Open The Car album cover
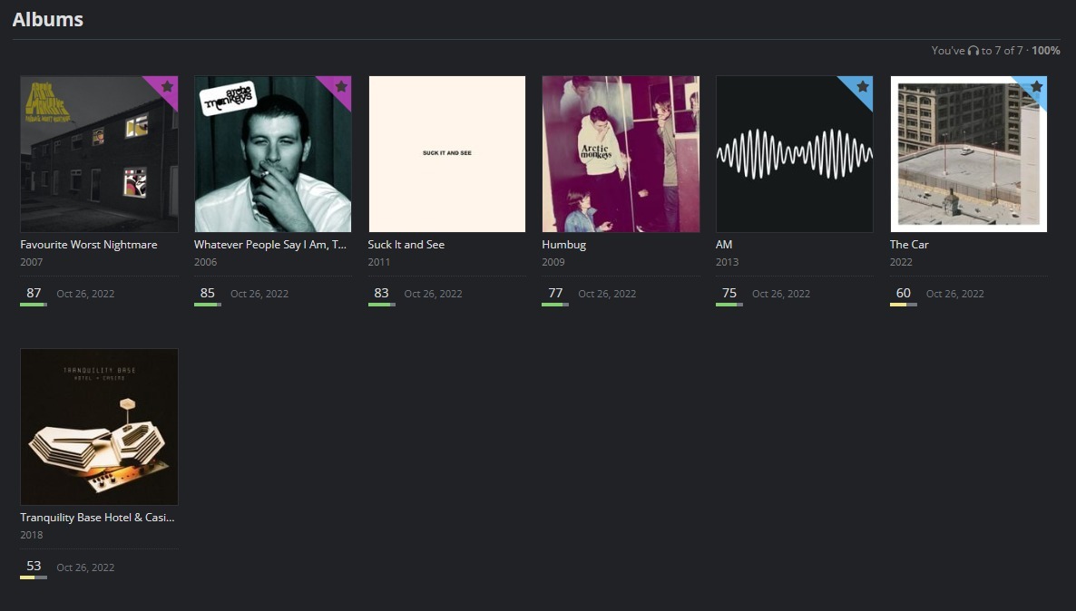The width and height of the screenshot is (1076, 611). [968, 154]
